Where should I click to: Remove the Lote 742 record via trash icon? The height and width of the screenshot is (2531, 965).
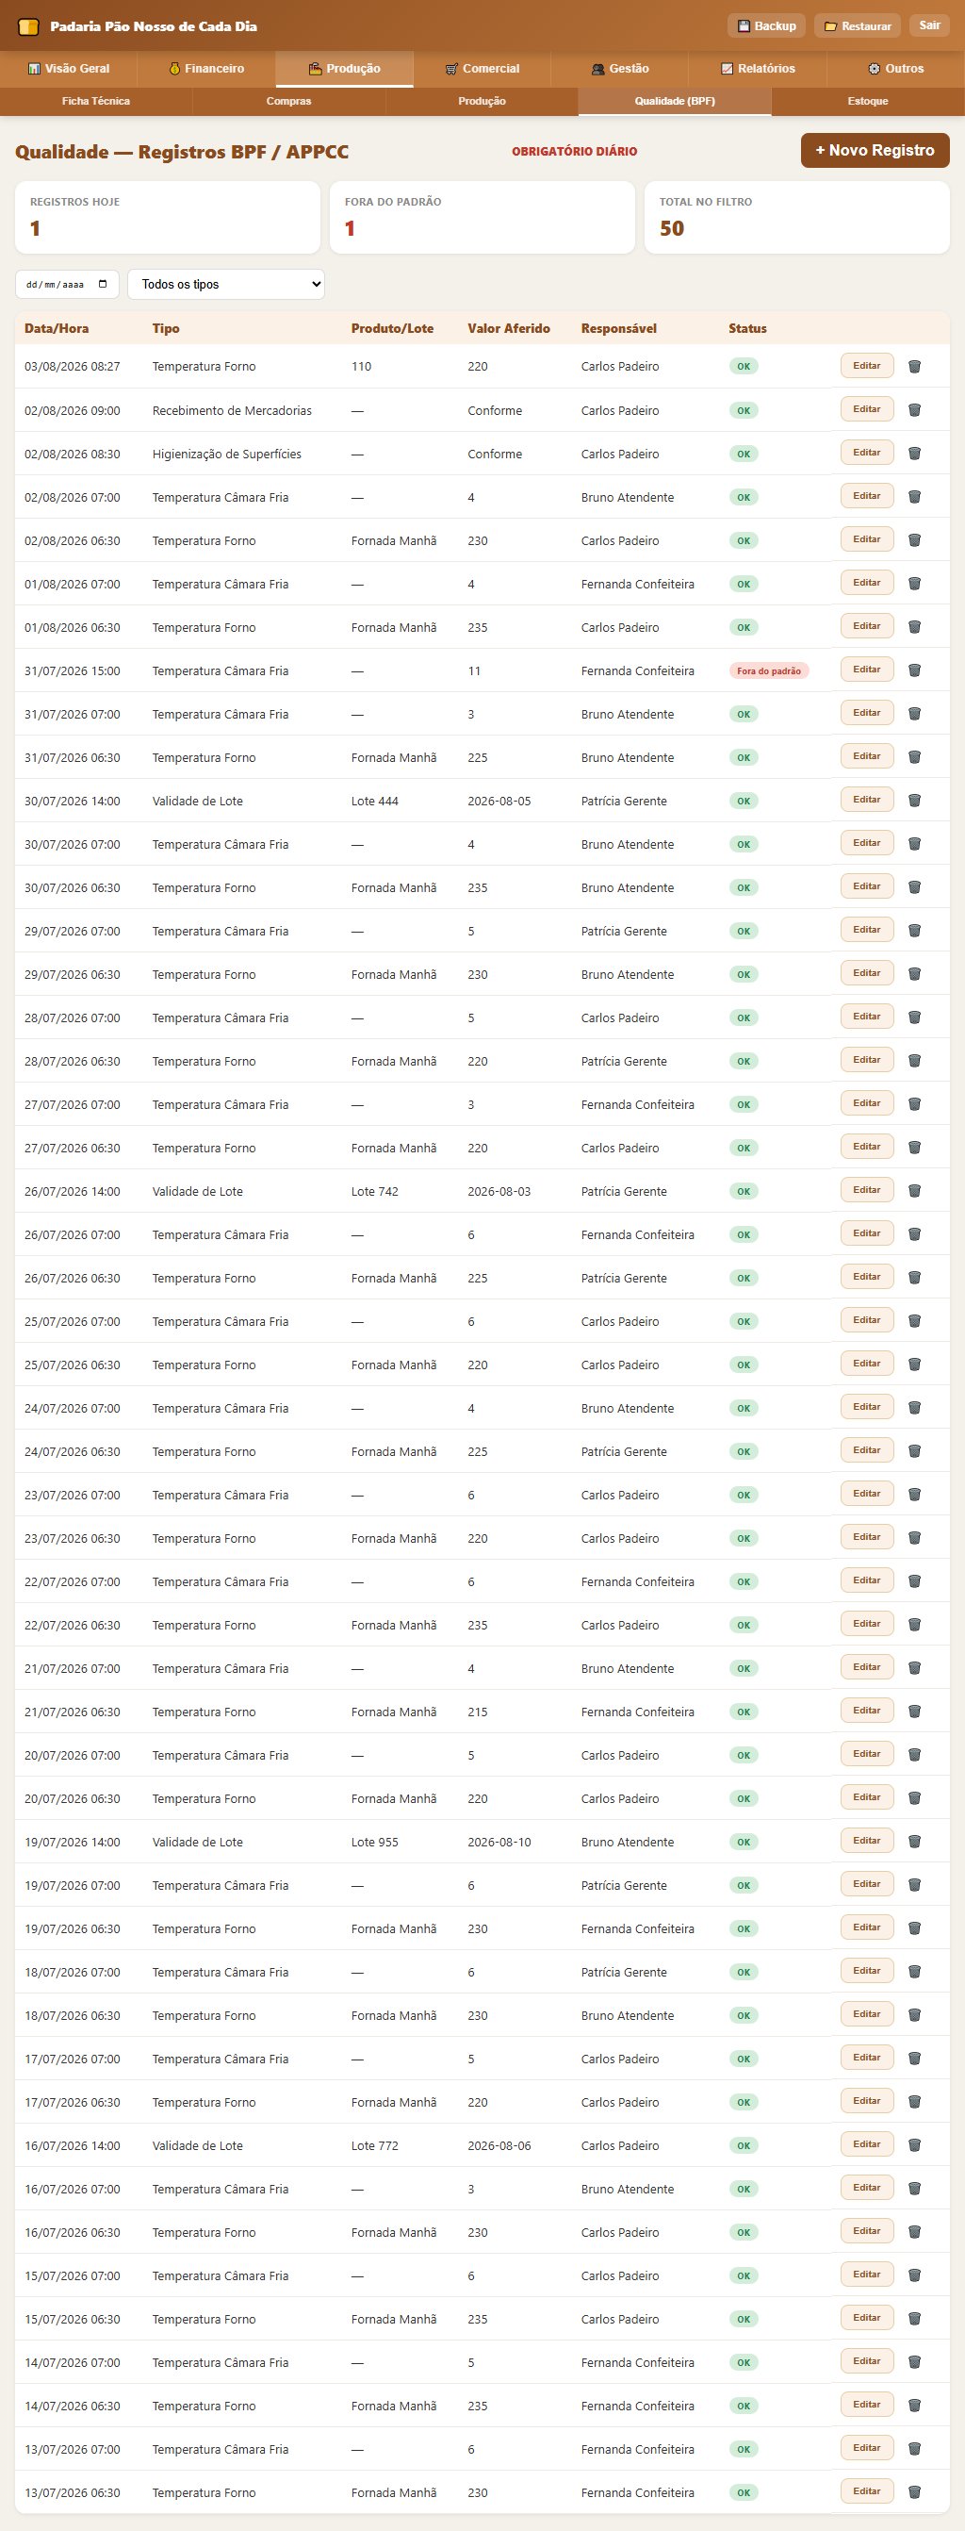914,1191
